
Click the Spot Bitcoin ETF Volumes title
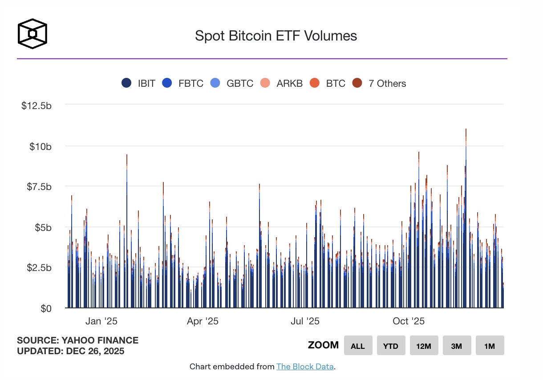tap(276, 36)
